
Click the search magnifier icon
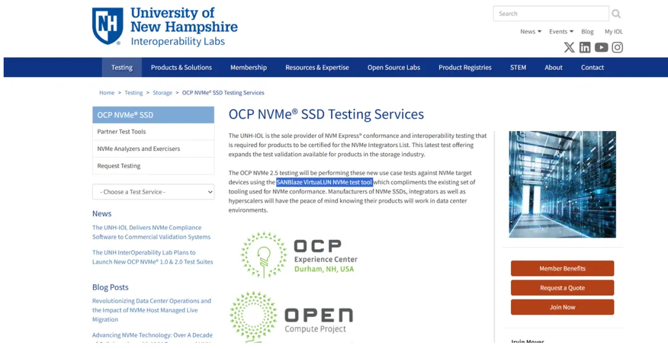[616, 14]
